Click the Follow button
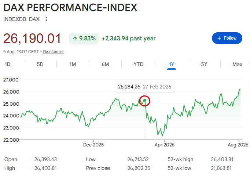The image size is (250, 182). (x=227, y=38)
